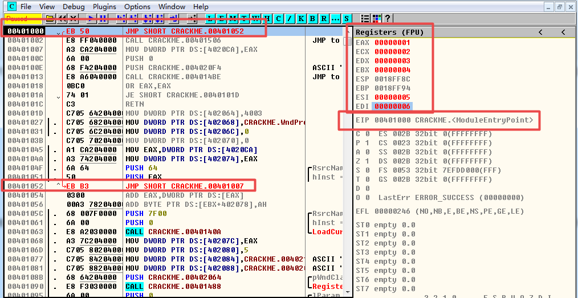
Task: Select ECX register value 00000002
Action: [x=392, y=52]
